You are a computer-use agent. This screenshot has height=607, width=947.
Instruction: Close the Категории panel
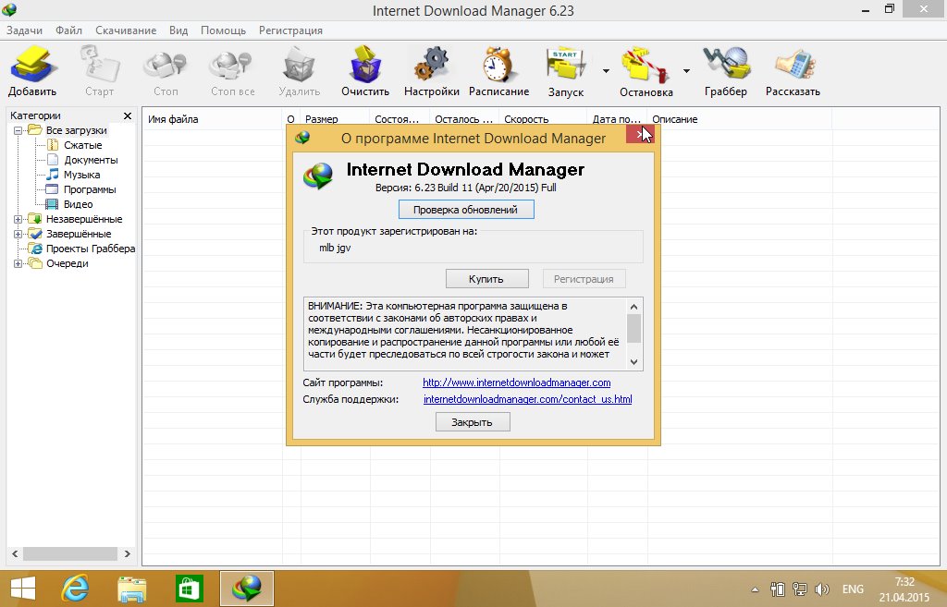(128, 115)
